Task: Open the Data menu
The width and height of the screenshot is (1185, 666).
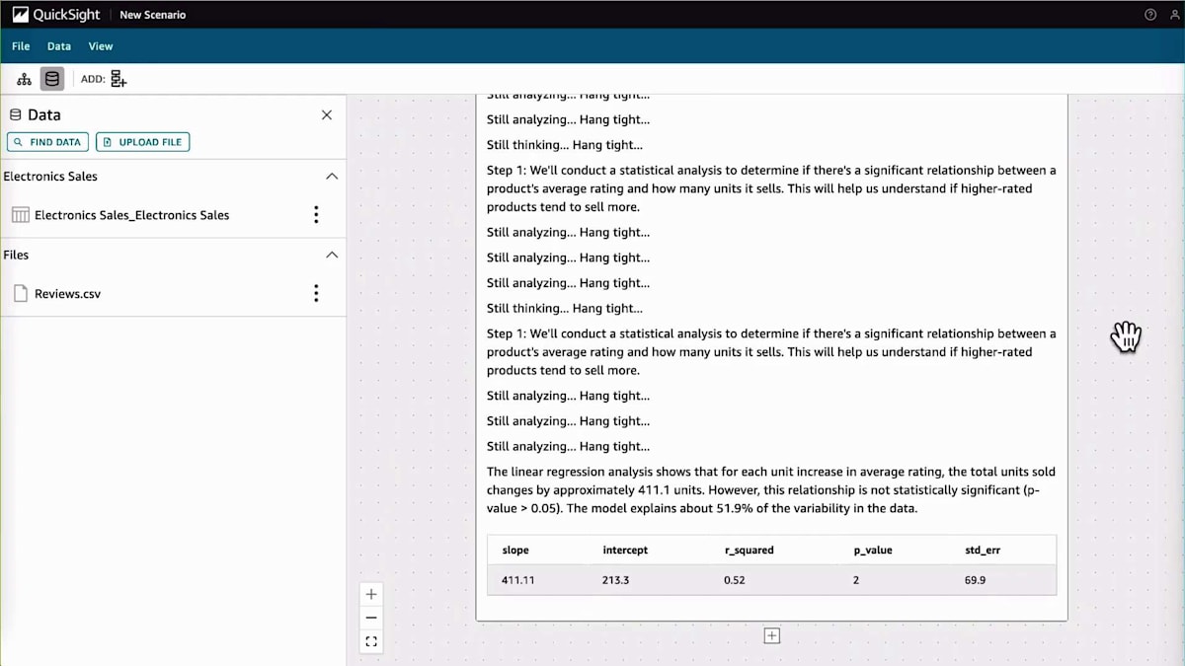Action: click(59, 46)
